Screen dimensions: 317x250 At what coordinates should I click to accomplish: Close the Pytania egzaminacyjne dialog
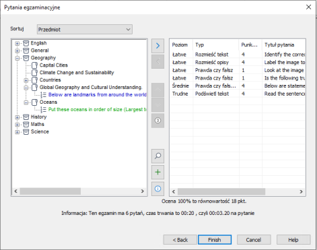tap(309, 7)
